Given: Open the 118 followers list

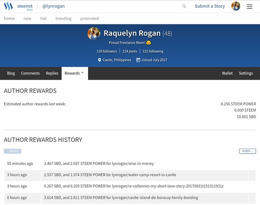Looking at the screenshot, I should coord(107,51).
